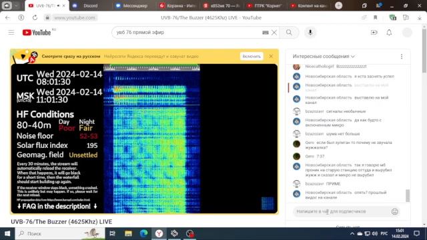Open the Create video menu
The width and height of the screenshot is (427, 240).
tap(374, 33)
